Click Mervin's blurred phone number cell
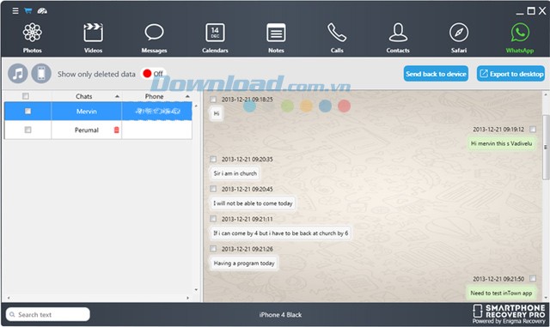 (157, 111)
